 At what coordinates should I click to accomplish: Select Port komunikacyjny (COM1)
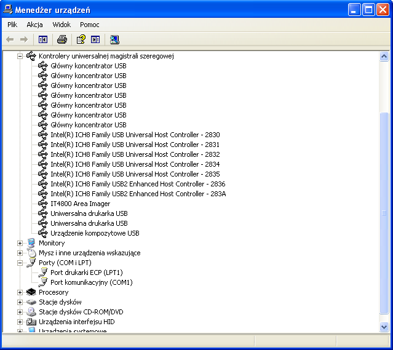coord(92,282)
